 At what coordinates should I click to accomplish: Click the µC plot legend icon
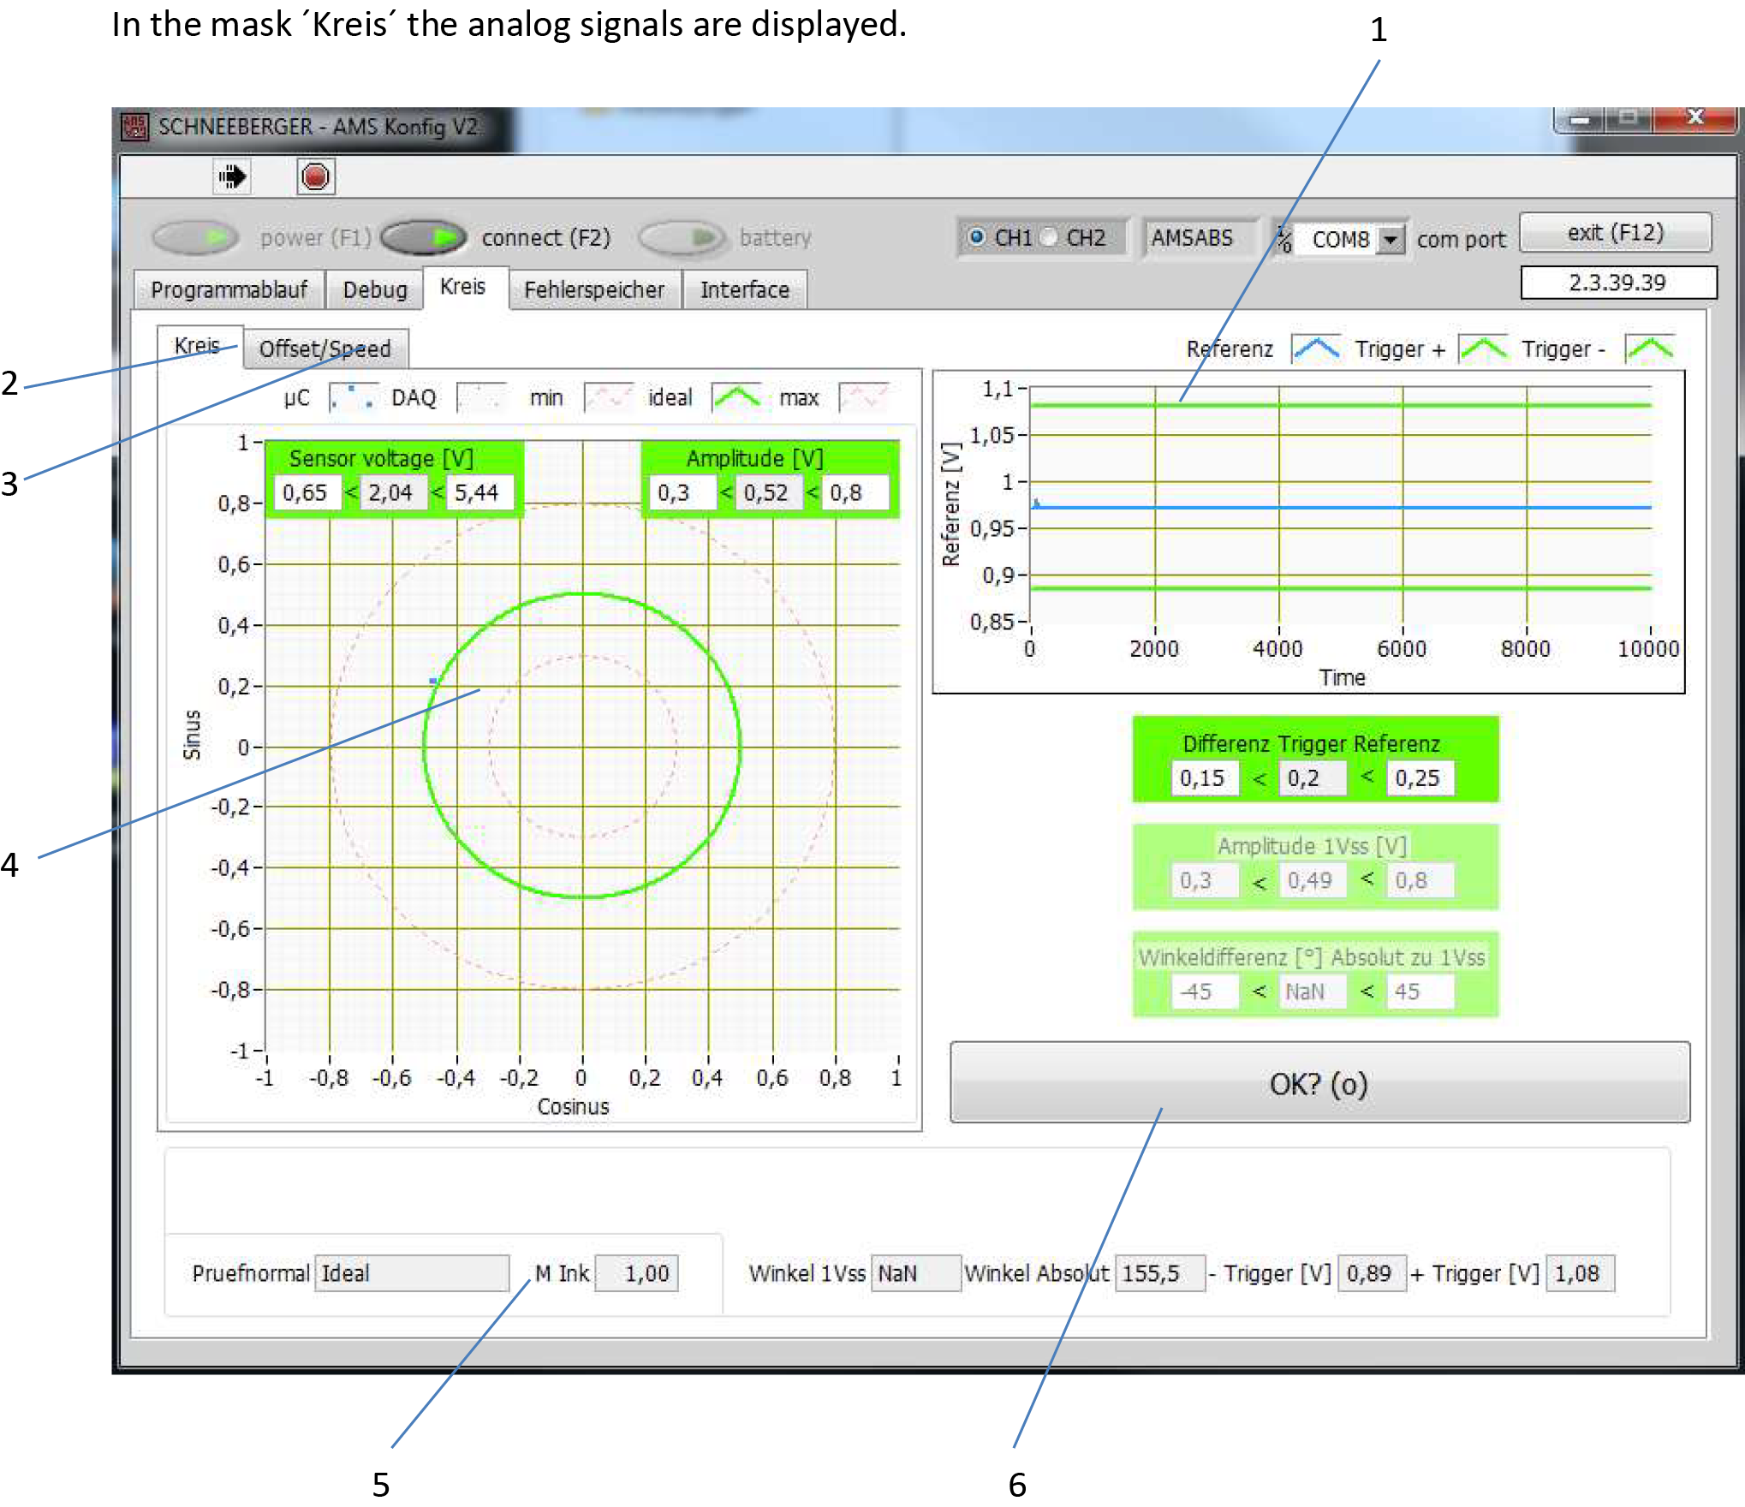(353, 397)
